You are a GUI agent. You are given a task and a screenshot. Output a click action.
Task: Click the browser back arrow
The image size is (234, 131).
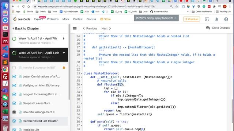tap(13, 7)
